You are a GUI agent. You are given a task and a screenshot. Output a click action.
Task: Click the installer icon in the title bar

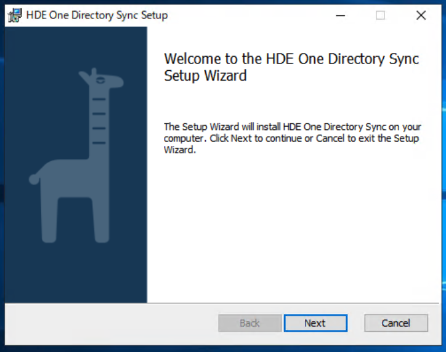15,15
